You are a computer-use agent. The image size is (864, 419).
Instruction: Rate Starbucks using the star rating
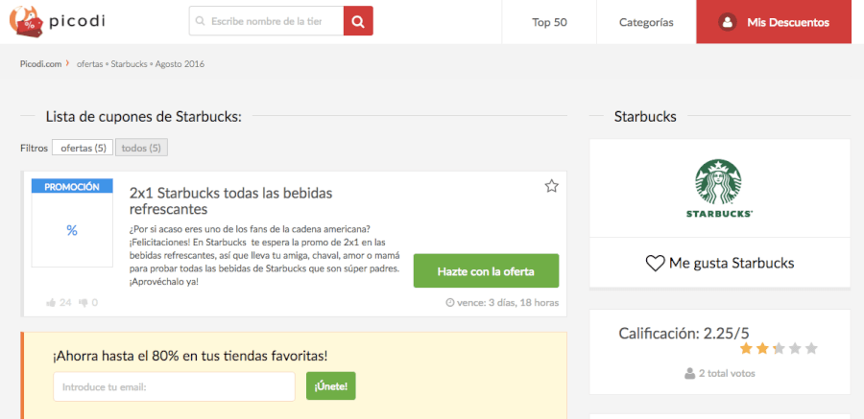(x=778, y=348)
